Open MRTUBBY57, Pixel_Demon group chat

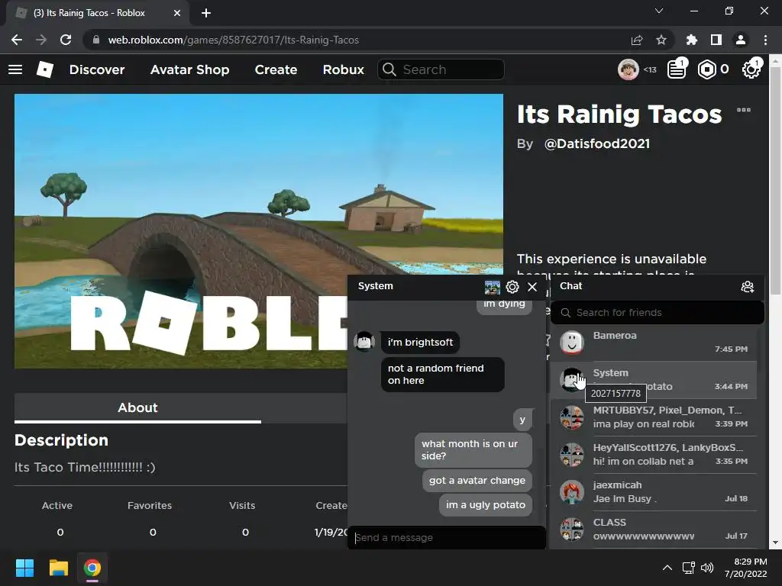654,417
